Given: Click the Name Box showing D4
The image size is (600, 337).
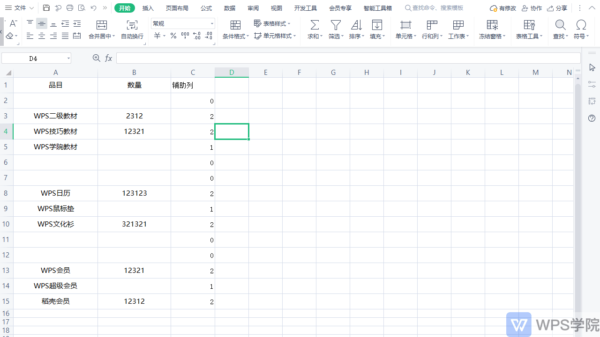Looking at the screenshot, I should tap(36, 58).
